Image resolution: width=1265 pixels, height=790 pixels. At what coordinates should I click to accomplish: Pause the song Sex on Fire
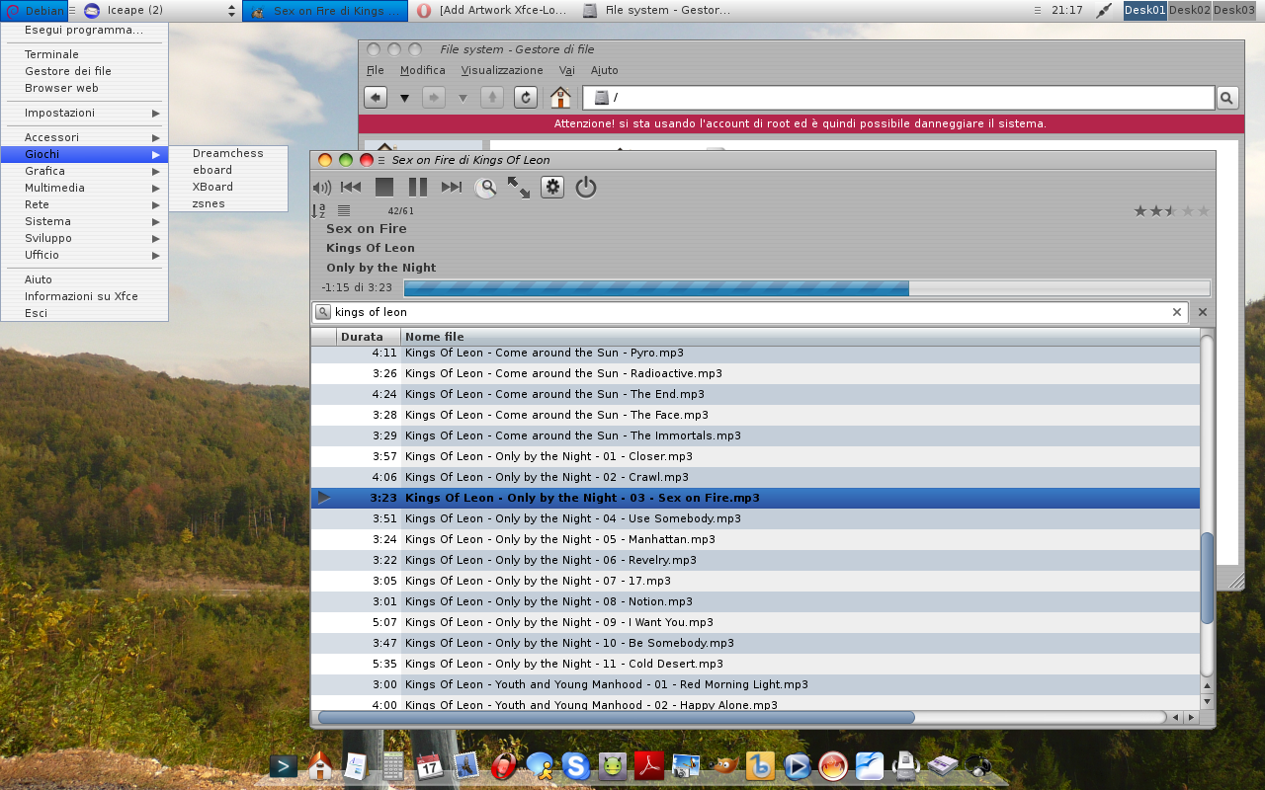click(x=418, y=187)
